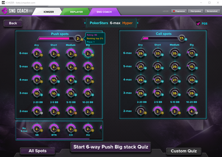Image resolution: width=222 pixels, height=157 pixels.
Task: Select Call 6-max Medium stack gauge
Action: pos(175,53)
